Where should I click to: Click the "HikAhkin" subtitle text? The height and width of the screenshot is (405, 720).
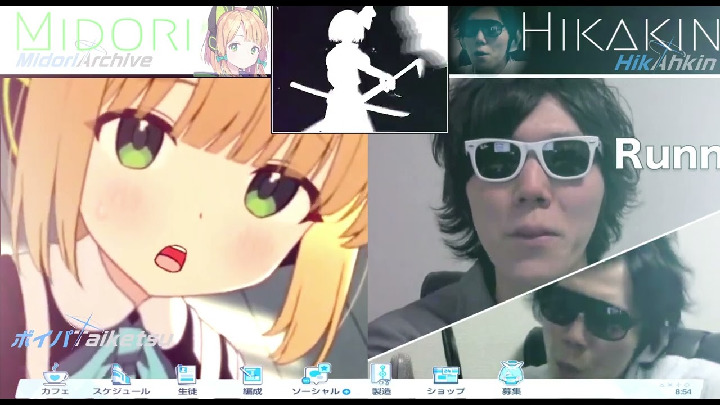[x=665, y=62]
